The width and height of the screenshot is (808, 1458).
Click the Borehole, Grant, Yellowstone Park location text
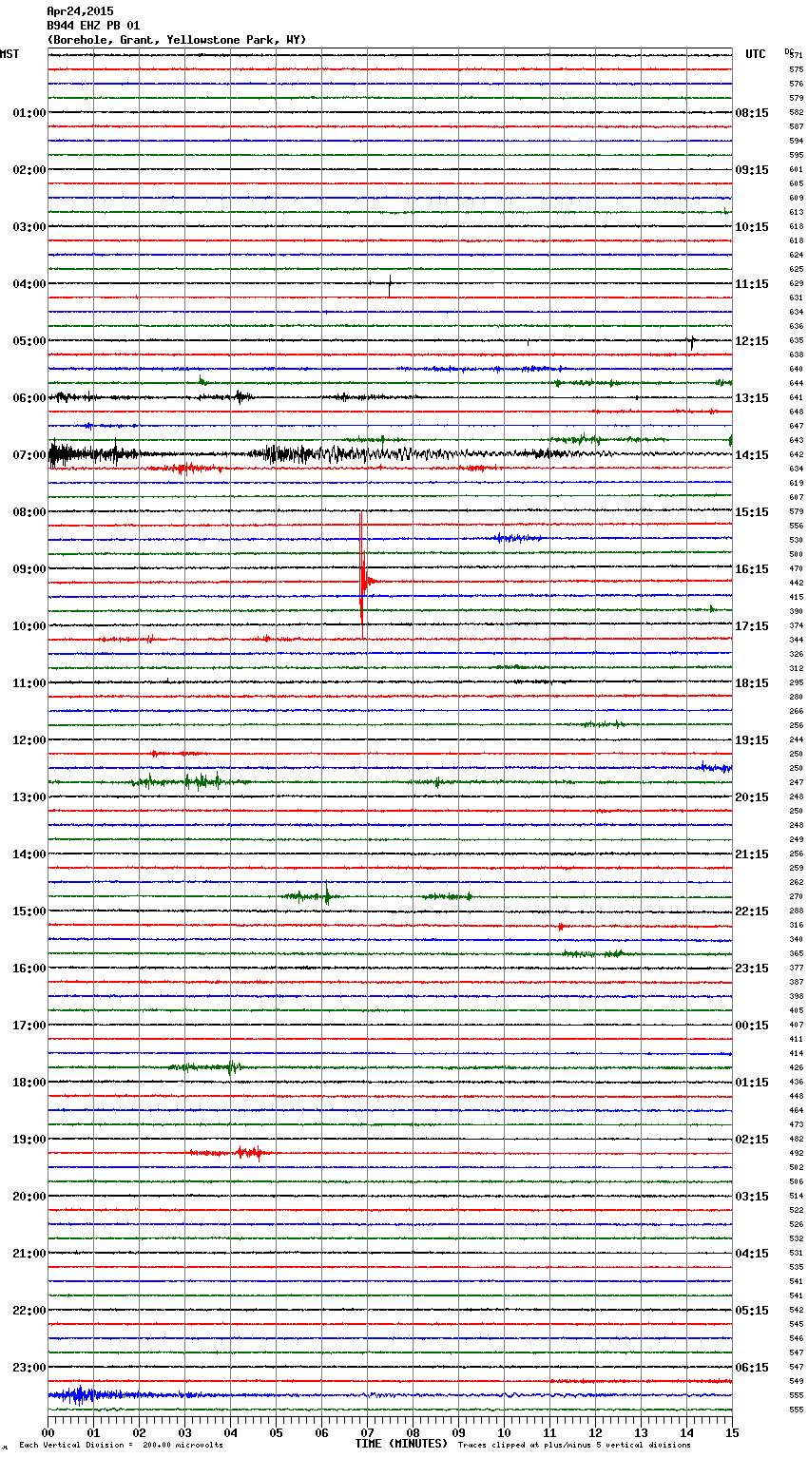[176, 40]
